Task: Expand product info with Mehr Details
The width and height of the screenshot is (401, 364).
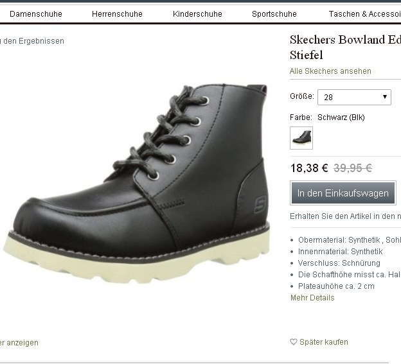Action: click(x=312, y=298)
